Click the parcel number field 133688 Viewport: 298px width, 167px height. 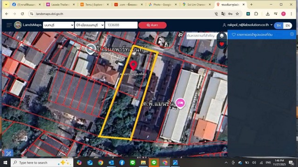121,25
